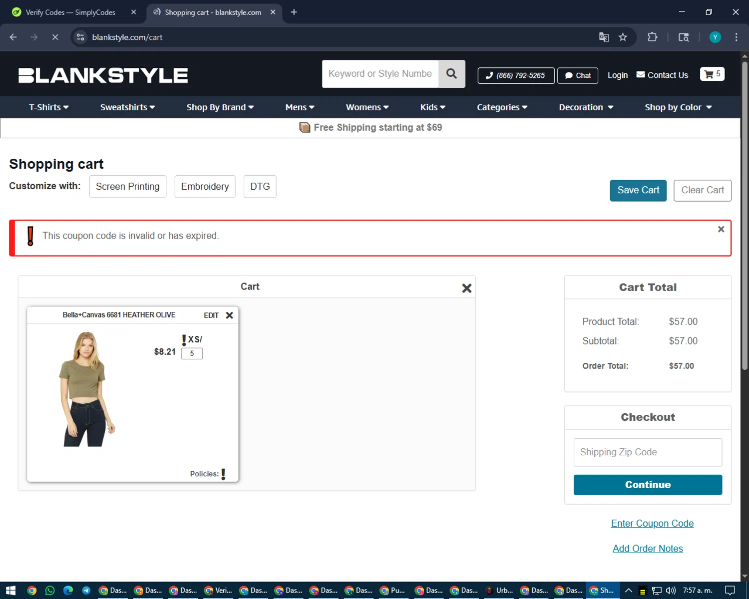Click the XS quantity field showing 5
The width and height of the screenshot is (749, 599).
point(192,353)
